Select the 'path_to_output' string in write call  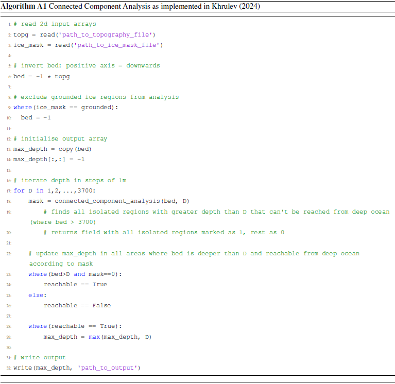tap(107, 368)
